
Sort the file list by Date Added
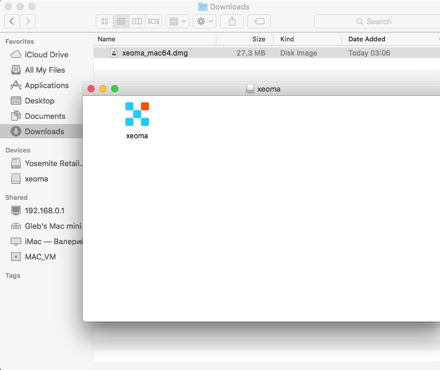[x=390, y=39]
